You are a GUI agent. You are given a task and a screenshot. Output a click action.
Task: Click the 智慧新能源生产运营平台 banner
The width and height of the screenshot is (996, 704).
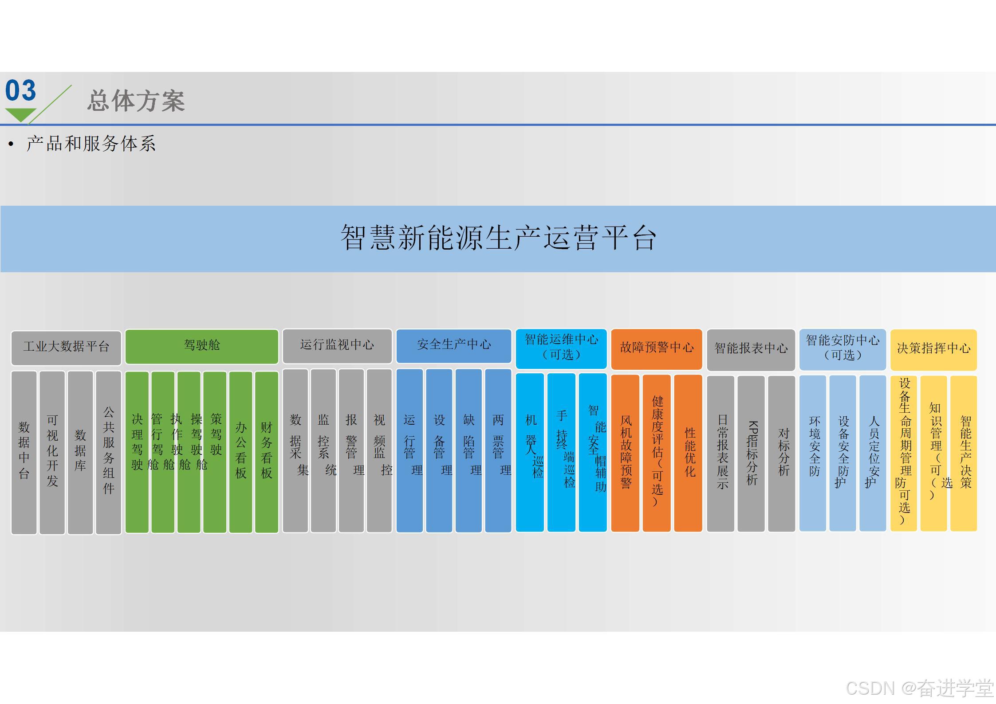498,239
